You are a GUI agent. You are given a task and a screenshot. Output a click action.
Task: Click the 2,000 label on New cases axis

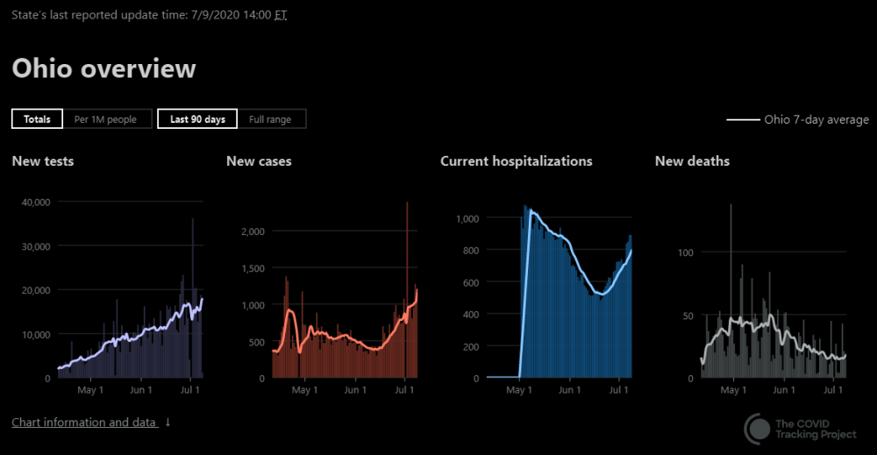pyautogui.click(x=253, y=231)
